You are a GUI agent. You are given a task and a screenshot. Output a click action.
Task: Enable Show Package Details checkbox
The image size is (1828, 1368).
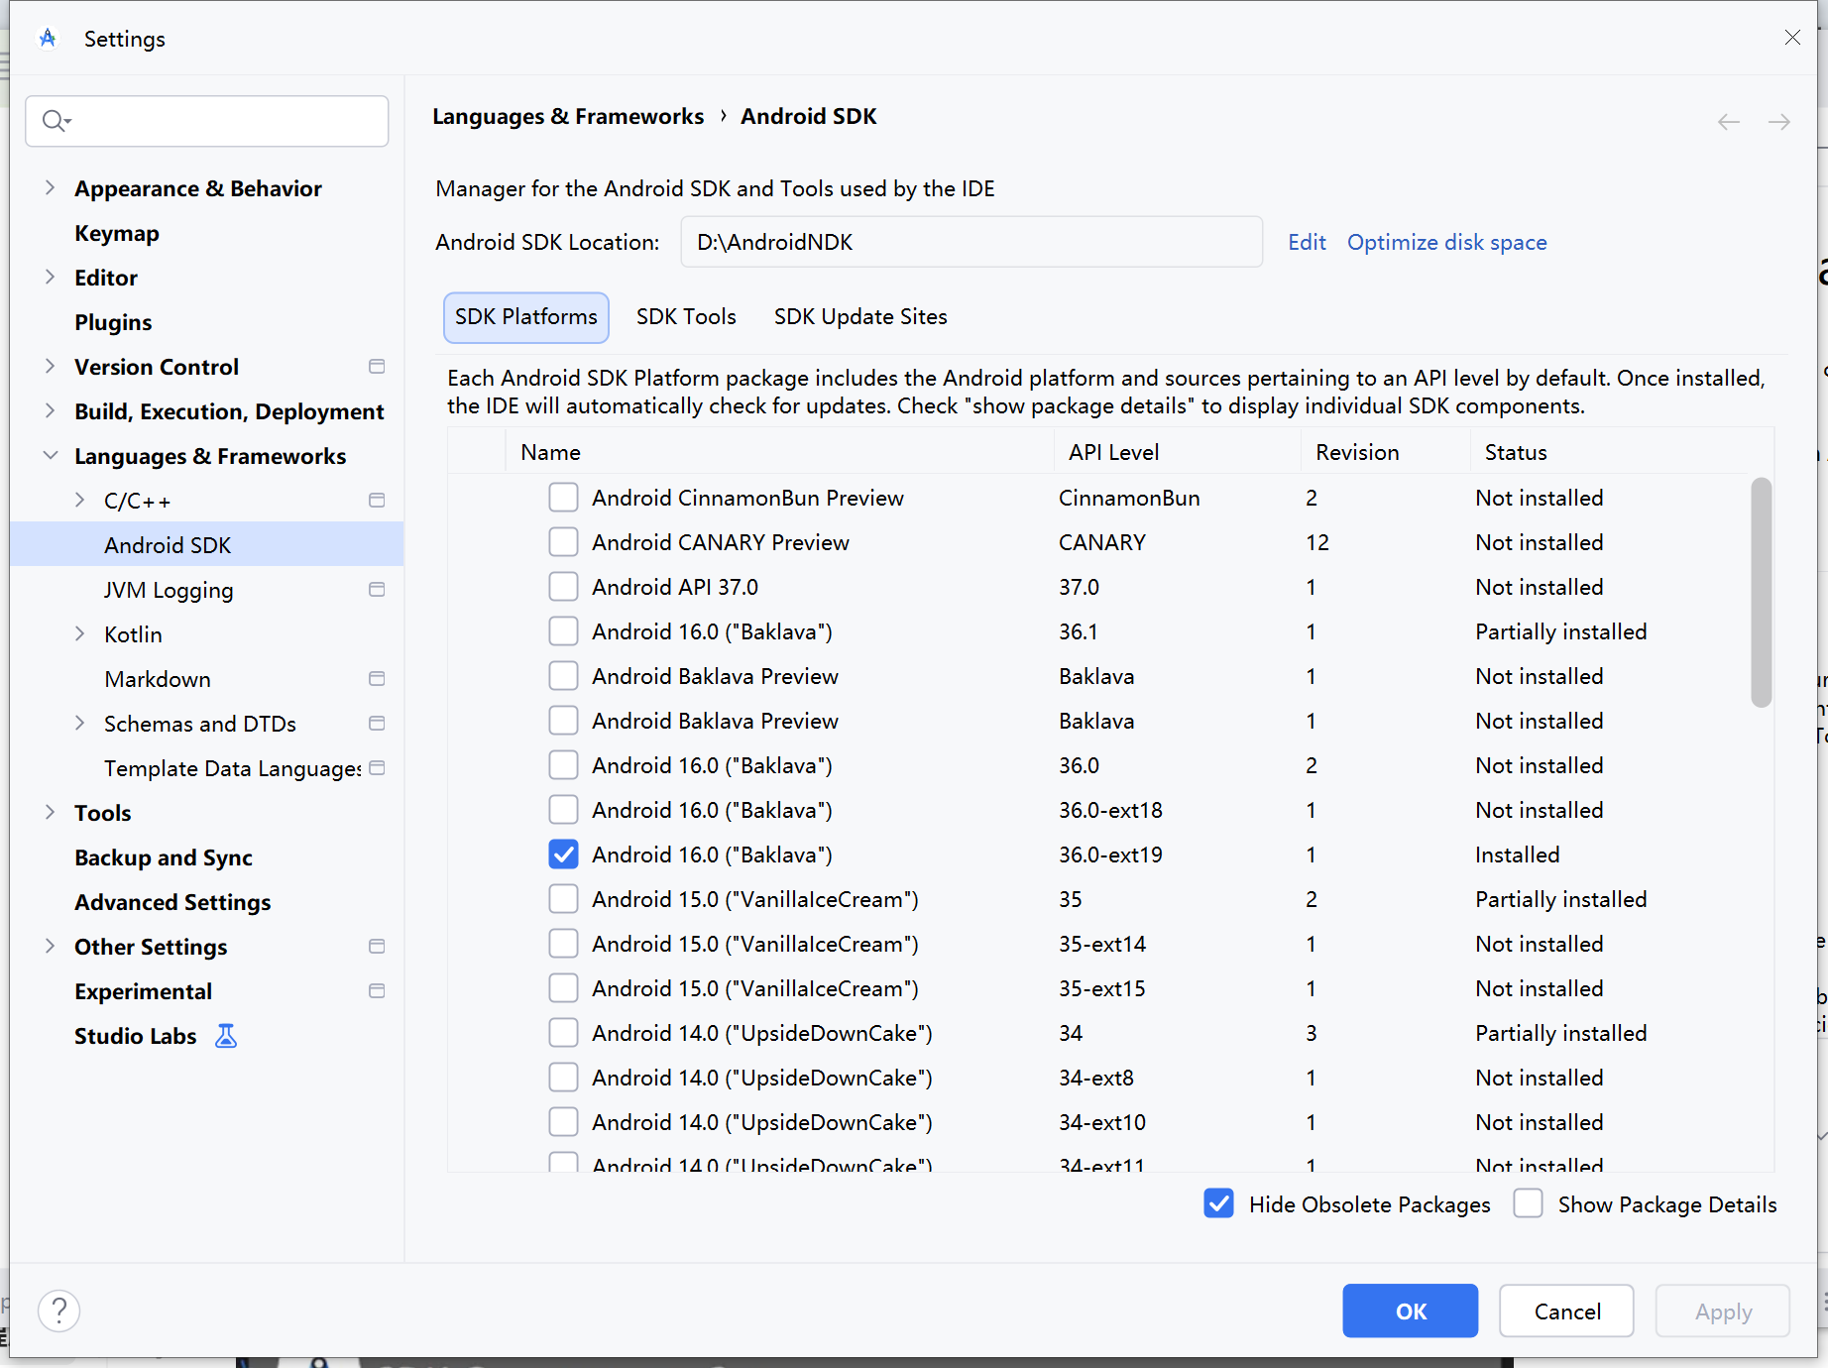1529,1203
